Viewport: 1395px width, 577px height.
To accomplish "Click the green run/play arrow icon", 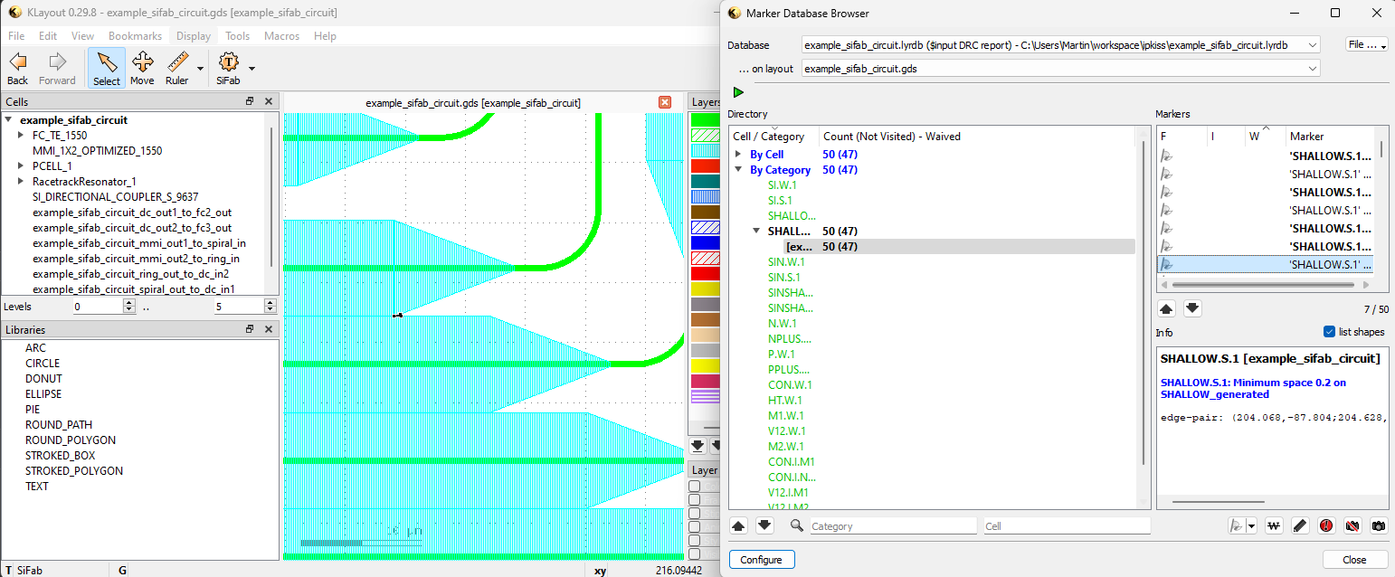I will tap(738, 92).
